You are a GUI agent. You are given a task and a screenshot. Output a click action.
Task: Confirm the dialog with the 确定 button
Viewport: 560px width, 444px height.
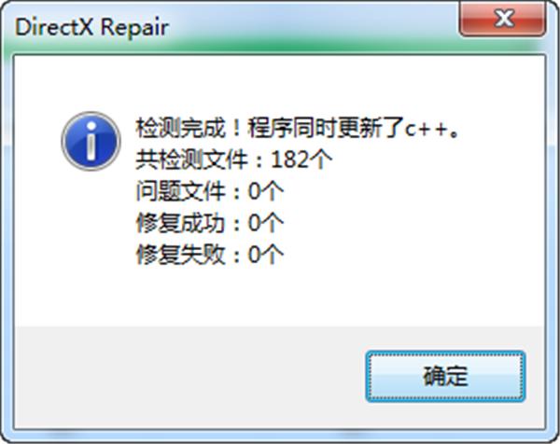click(x=445, y=376)
